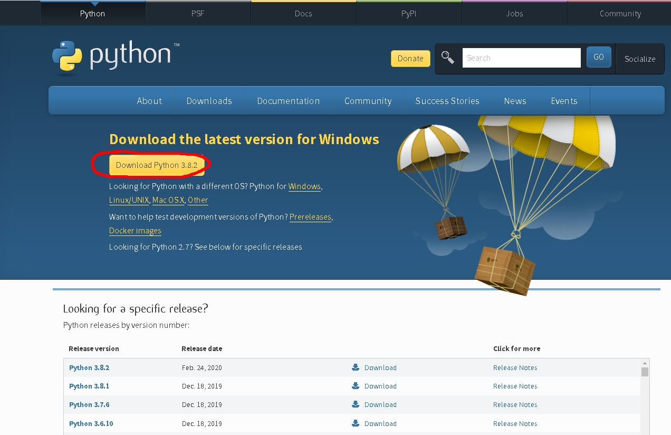Open the Jobs tab in top bar
The width and height of the screenshot is (671, 435).
click(514, 13)
